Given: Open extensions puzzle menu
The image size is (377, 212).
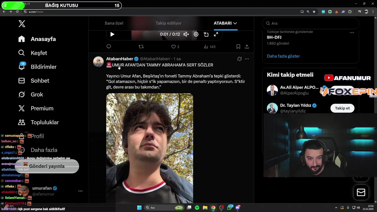Looking at the screenshot, I should click(350, 12).
